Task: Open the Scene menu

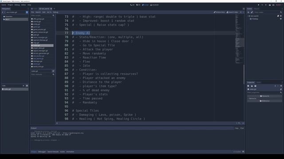Action: coord(4,5)
